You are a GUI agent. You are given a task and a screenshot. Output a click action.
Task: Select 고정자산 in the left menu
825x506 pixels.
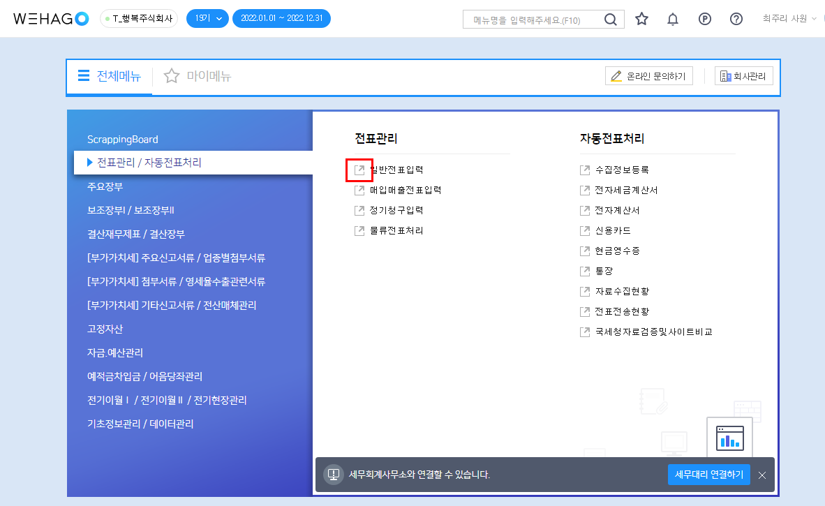click(x=105, y=329)
